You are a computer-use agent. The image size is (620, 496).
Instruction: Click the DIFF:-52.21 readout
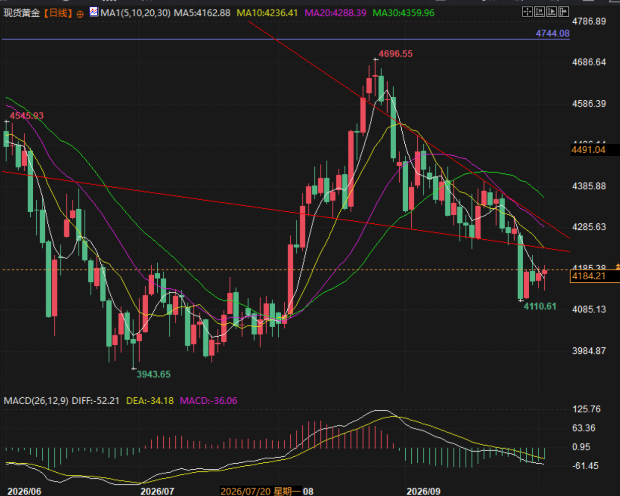pos(96,401)
